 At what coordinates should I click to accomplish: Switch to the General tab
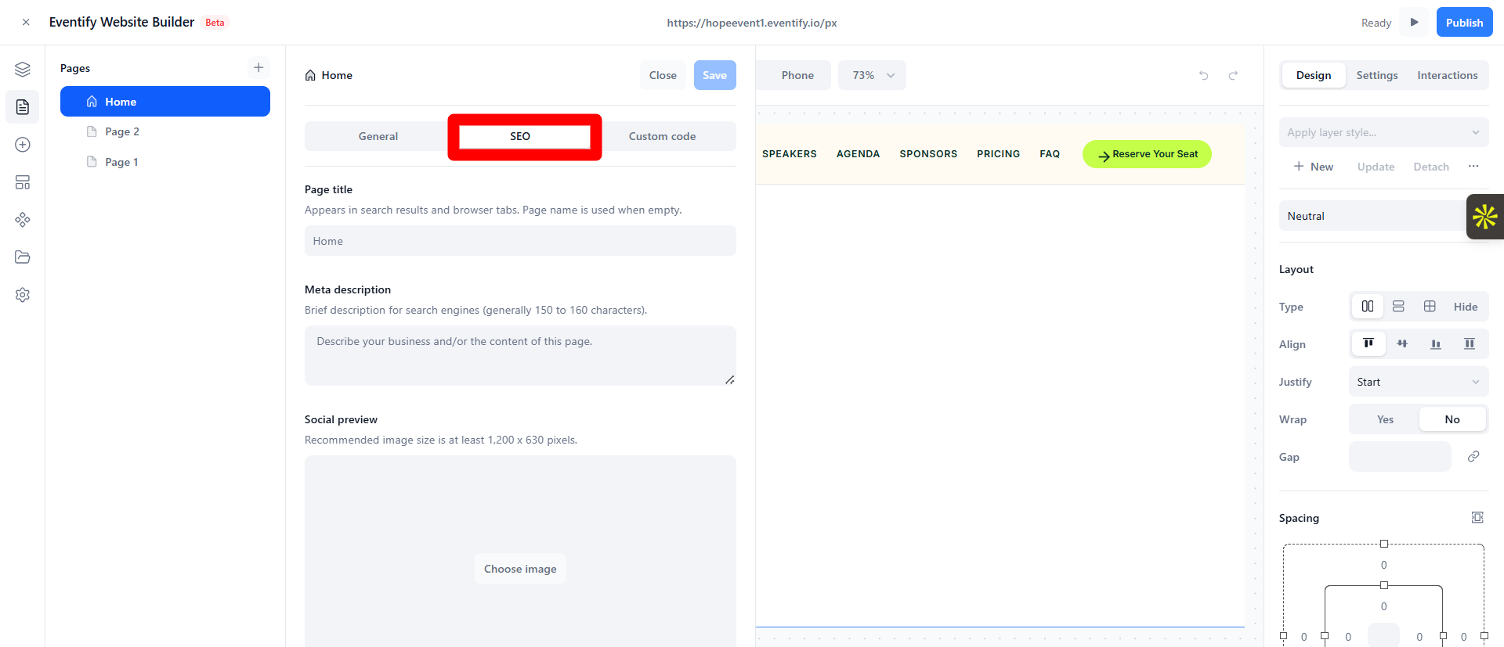(378, 136)
